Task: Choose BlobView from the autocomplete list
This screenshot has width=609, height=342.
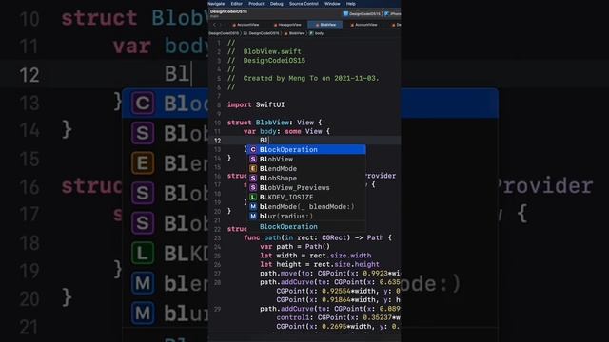Action: click(306, 160)
